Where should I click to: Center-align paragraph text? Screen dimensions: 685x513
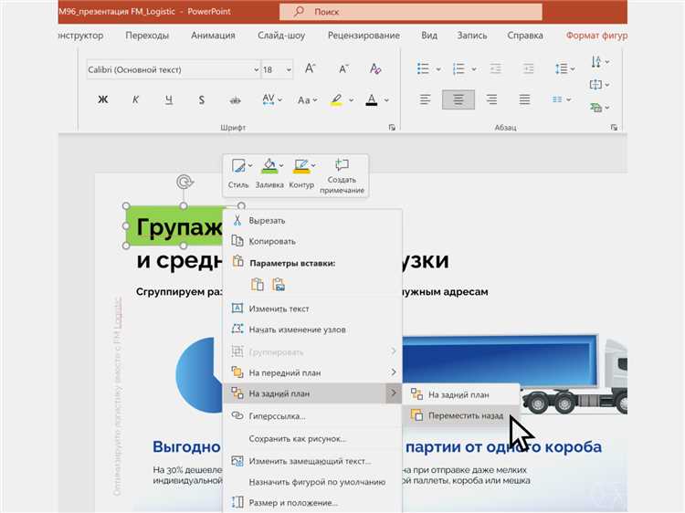coord(458,99)
